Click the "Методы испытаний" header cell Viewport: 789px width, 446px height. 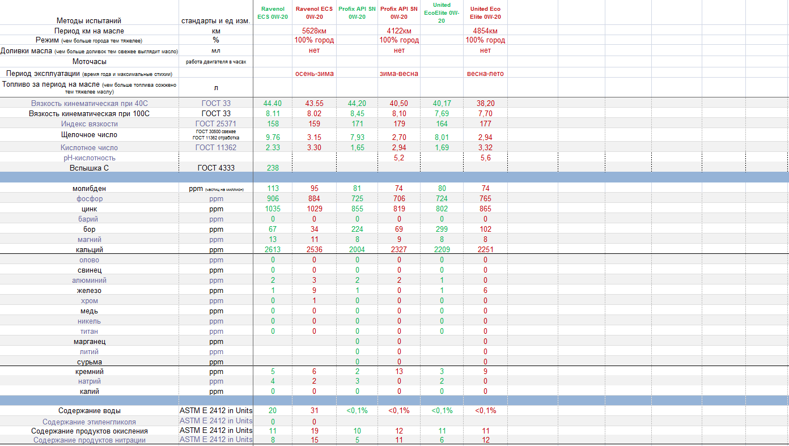[89, 20]
